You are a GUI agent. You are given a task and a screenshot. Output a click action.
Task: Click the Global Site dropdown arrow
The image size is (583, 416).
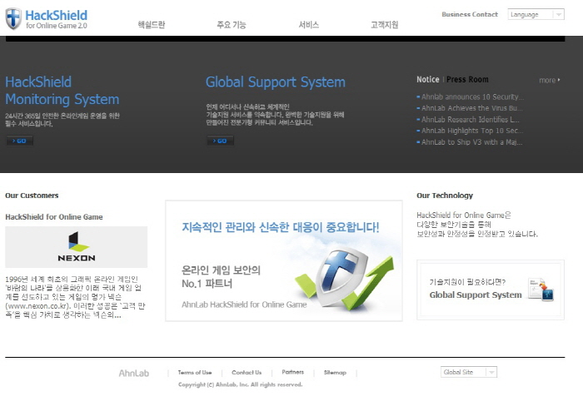click(x=491, y=372)
